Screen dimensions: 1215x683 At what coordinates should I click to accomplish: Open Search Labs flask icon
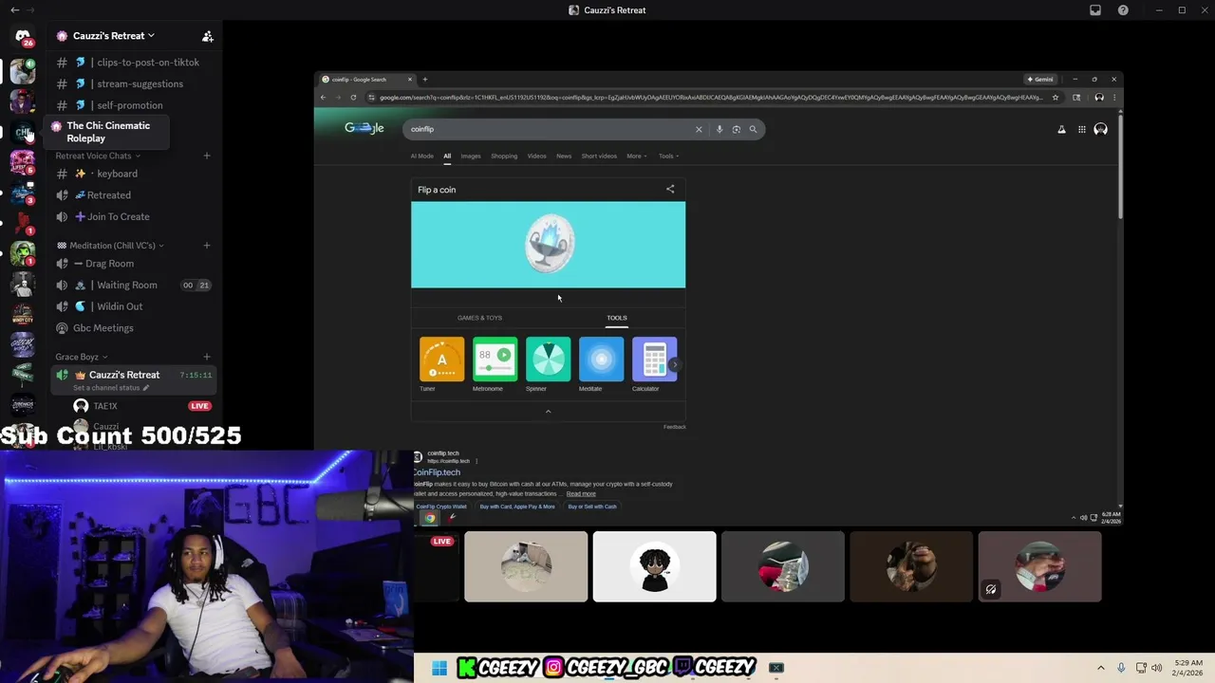tap(1061, 129)
